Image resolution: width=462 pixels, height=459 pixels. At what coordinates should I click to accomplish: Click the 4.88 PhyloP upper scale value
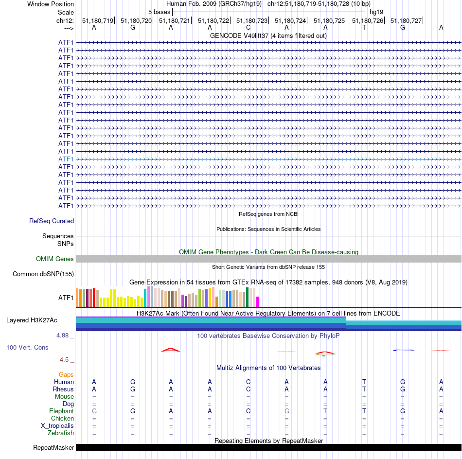62,335
